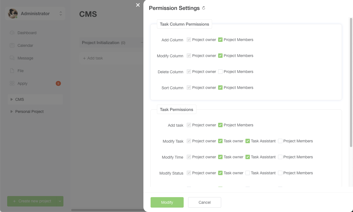
Task: Open the Administrator account switcher chevrons
Action: point(61,13)
